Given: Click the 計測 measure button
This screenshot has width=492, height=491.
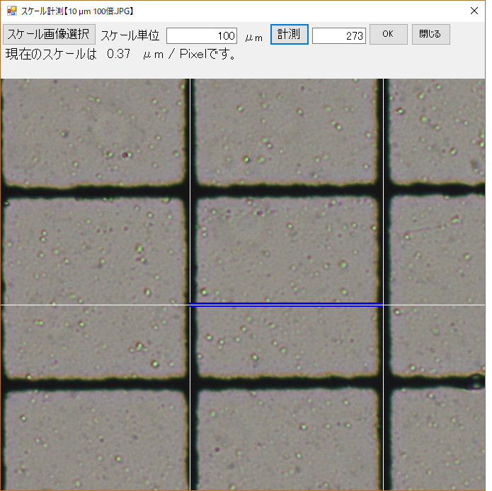Looking at the screenshot, I should (289, 35).
